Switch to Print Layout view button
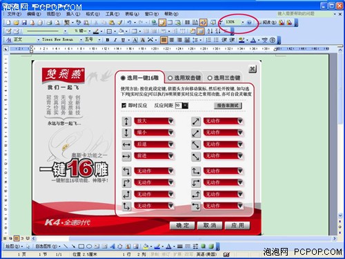345x259 pixels. tap(16, 238)
